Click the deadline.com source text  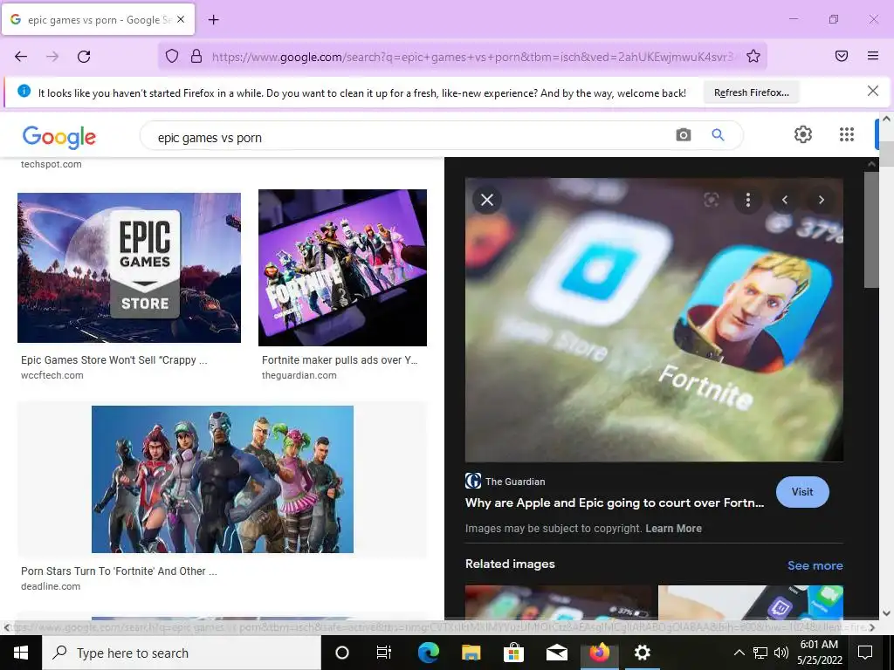click(50, 586)
